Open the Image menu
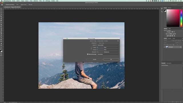Screen dimensions: 183x103 (x=22, y=1)
